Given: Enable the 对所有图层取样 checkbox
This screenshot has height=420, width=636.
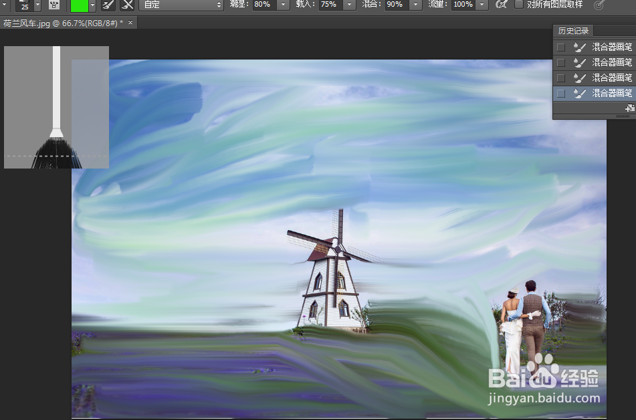Looking at the screenshot, I should [x=519, y=5].
